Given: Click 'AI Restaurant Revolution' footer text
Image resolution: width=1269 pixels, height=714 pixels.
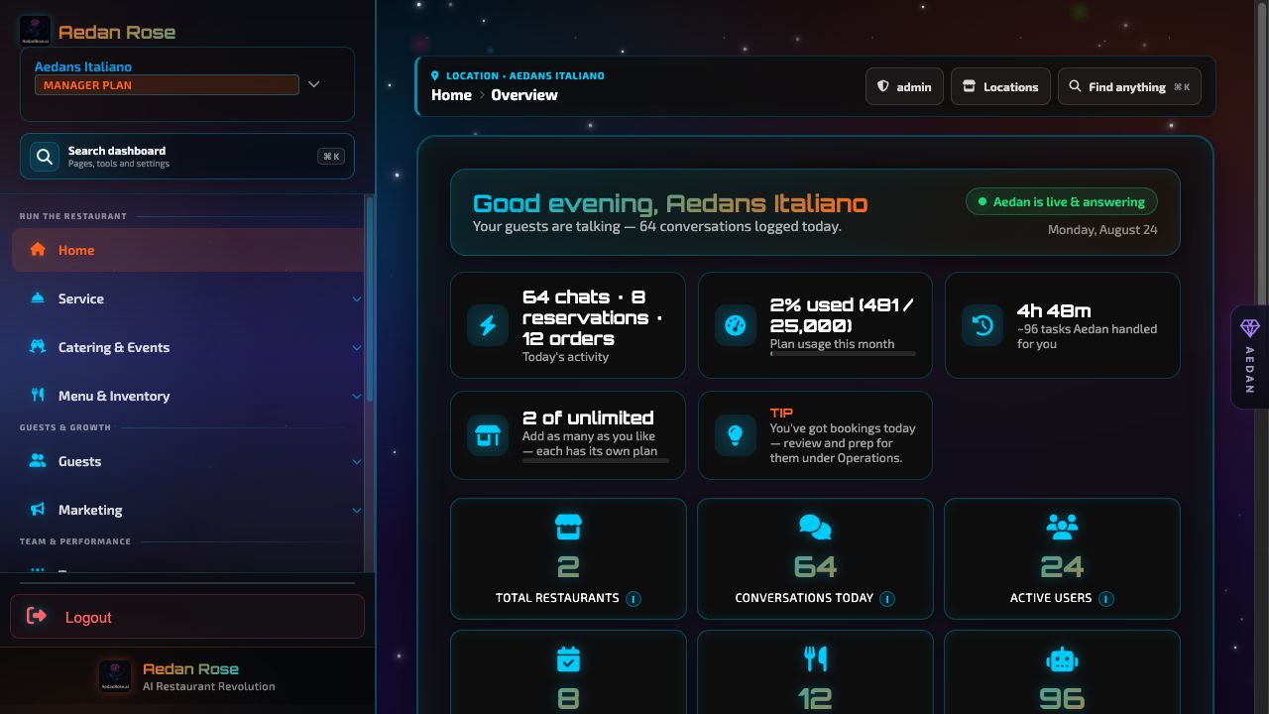Looking at the screenshot, I should pyautogui.click(x=209, y=686).
